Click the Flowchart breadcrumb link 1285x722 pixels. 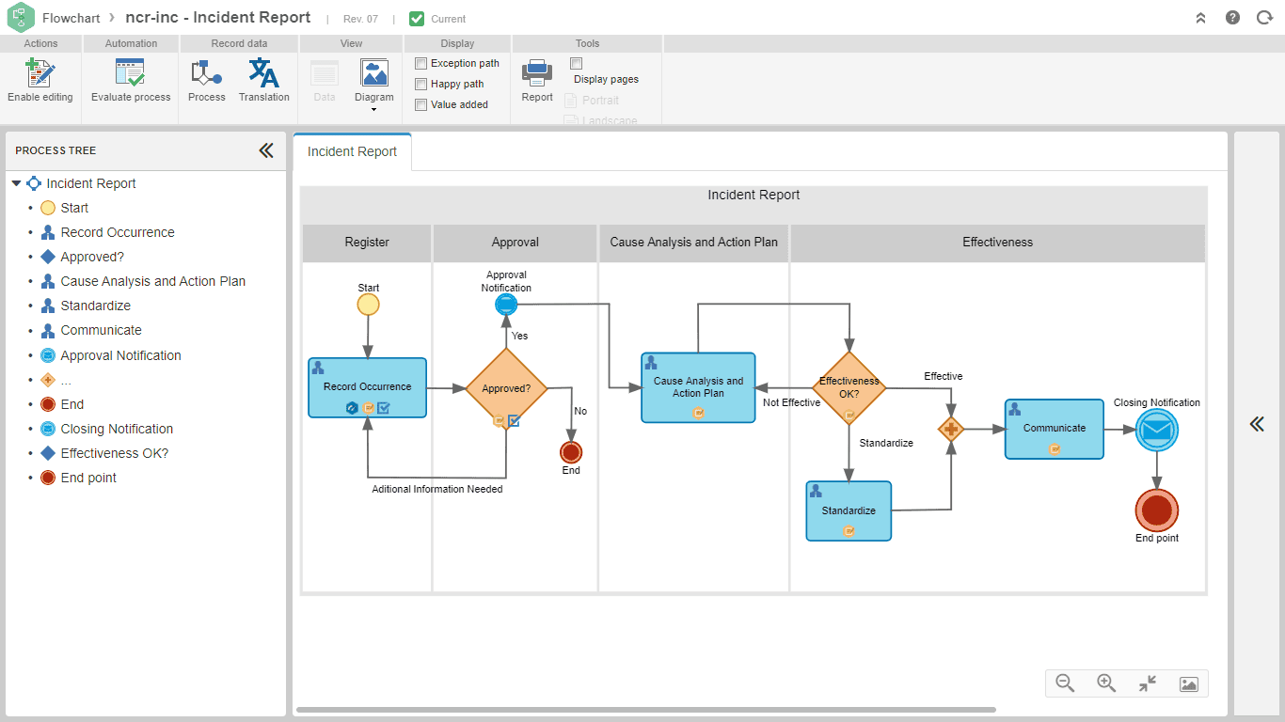(72, 18)
